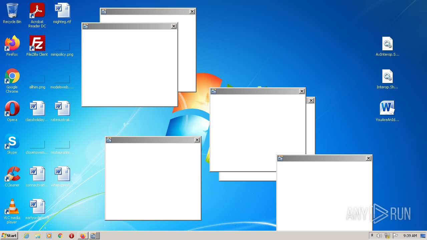Open the clock showing 9:39 AM

(x=410, y=236)
